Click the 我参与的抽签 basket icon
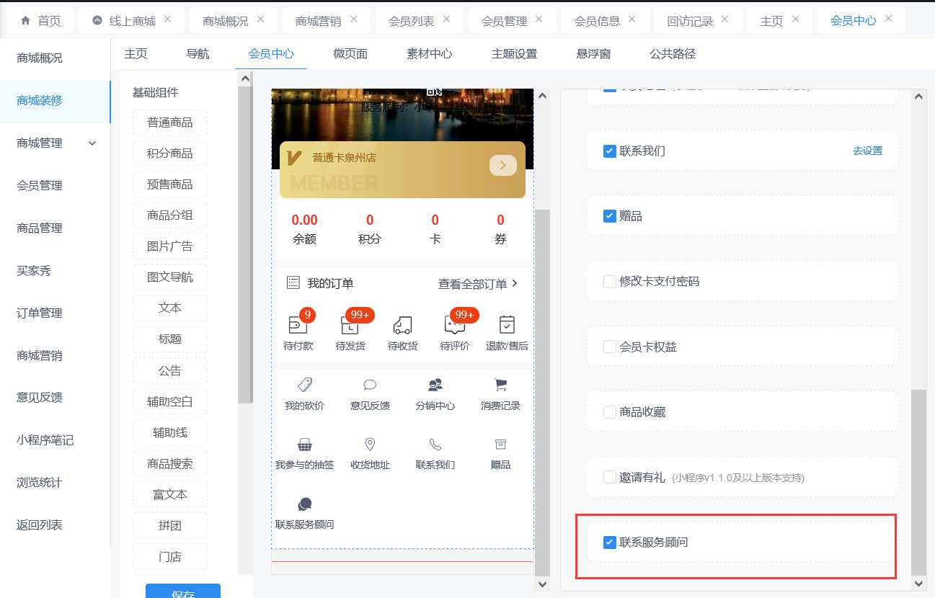 304,445
